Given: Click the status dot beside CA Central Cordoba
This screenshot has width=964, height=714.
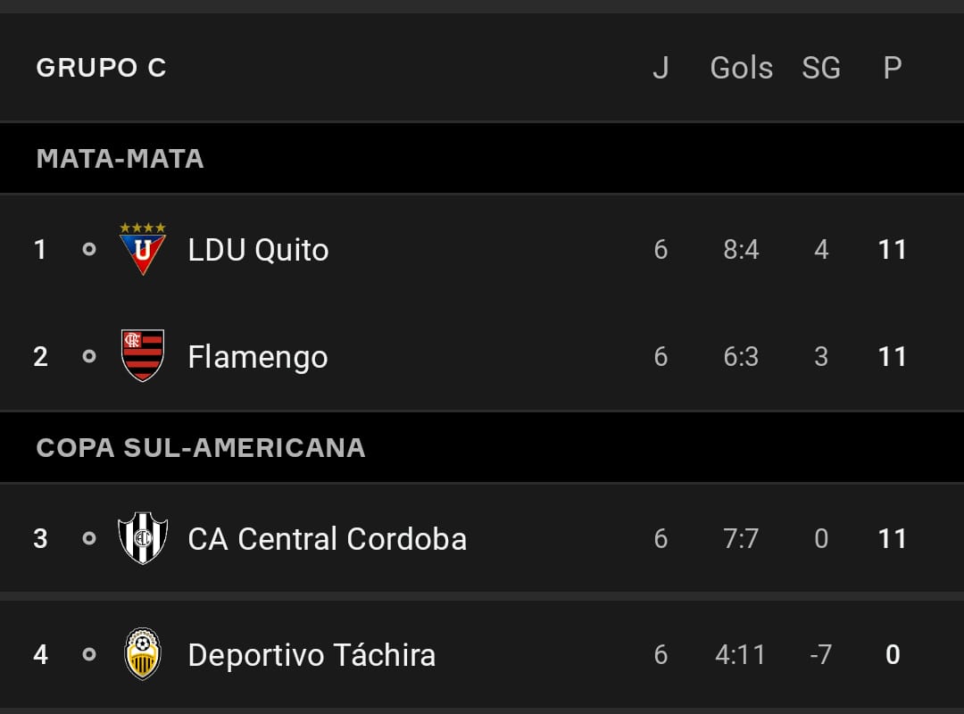Looking at the screenshot, I should tap(89, 539).
